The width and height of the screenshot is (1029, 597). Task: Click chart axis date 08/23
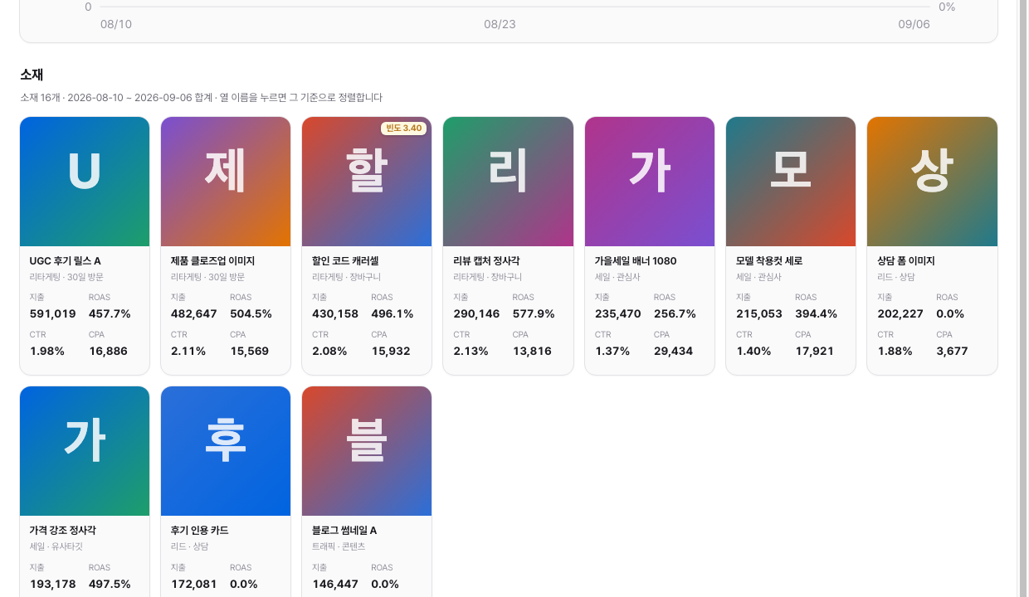(500, 24)
